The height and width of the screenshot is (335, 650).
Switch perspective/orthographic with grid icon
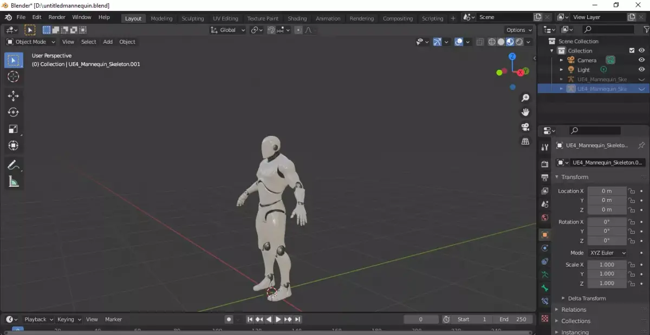[525, 141]
